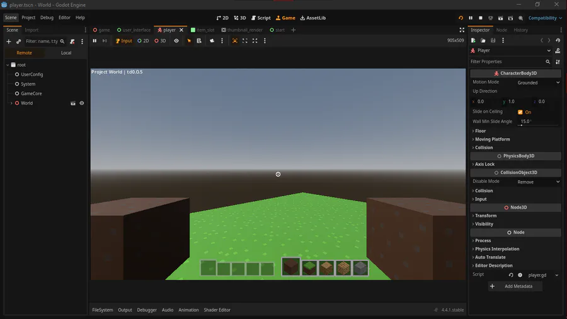Click the stretch to fit icon

pos(255,41)
